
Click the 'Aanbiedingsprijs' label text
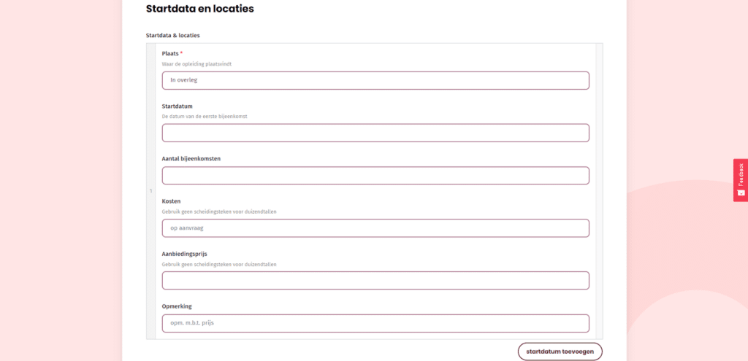(x=184, y=253)
